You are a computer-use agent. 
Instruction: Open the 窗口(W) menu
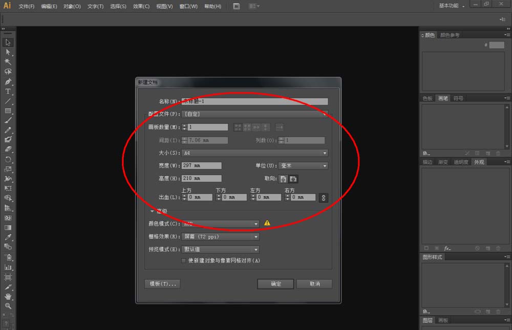point(188,6)
